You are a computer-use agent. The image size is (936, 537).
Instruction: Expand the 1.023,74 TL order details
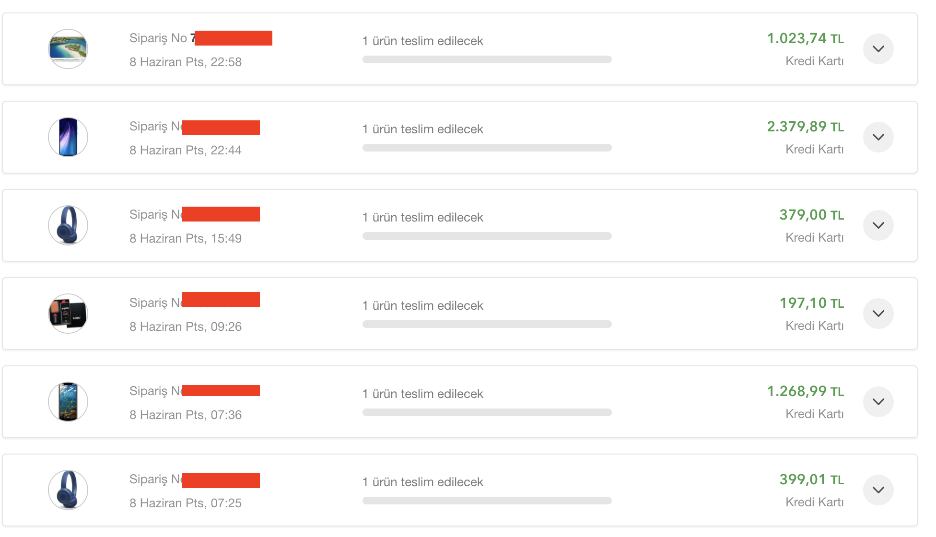point(878,49)
